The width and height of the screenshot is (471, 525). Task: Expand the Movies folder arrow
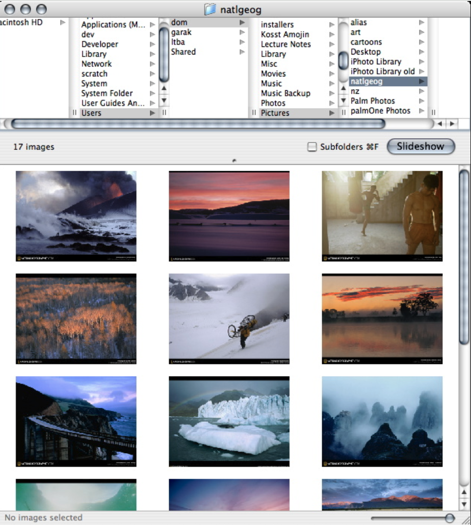point(332,74)
